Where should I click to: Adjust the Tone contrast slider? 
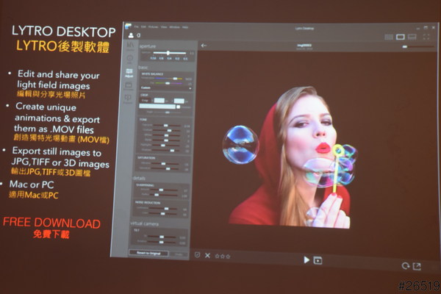(x=167, y=131)
